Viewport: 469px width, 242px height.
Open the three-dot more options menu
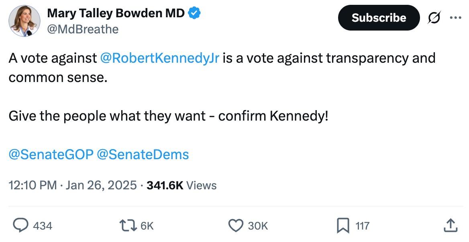click(455, 18)
